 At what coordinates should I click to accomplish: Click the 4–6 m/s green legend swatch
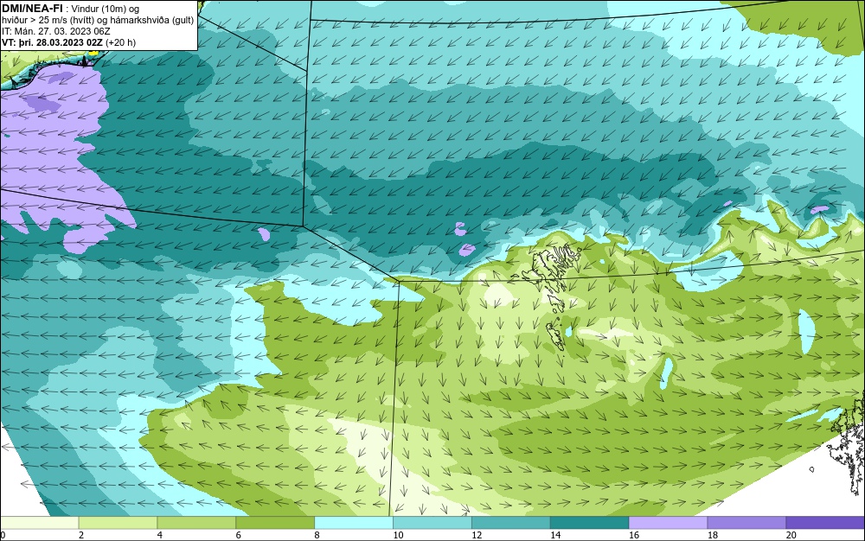(196, 523)
